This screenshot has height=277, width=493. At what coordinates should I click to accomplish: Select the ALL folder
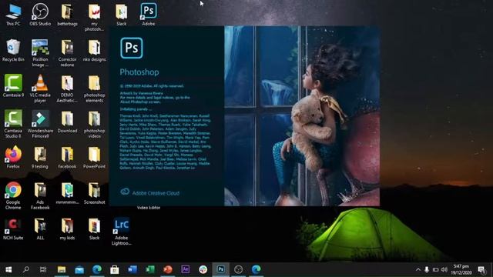click(40, 229)
